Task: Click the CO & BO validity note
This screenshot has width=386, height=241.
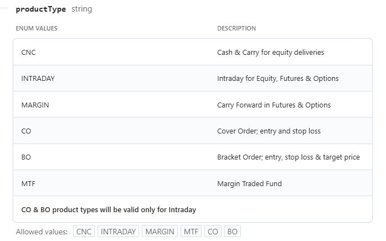Action: 109,210
